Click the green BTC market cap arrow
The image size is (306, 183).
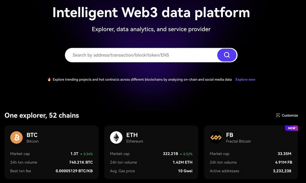coord(81,154)
